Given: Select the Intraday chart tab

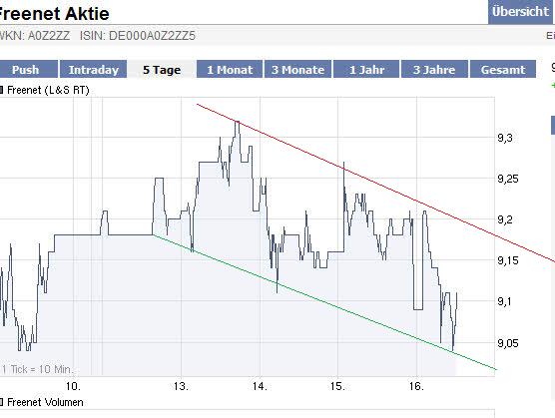Looking at the screenshot, I should pos(94,69).
